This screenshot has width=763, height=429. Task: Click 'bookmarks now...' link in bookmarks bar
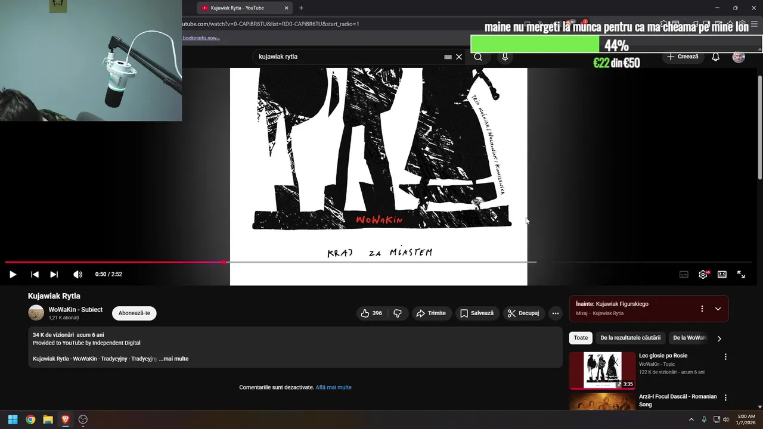[x=201, y=38]
